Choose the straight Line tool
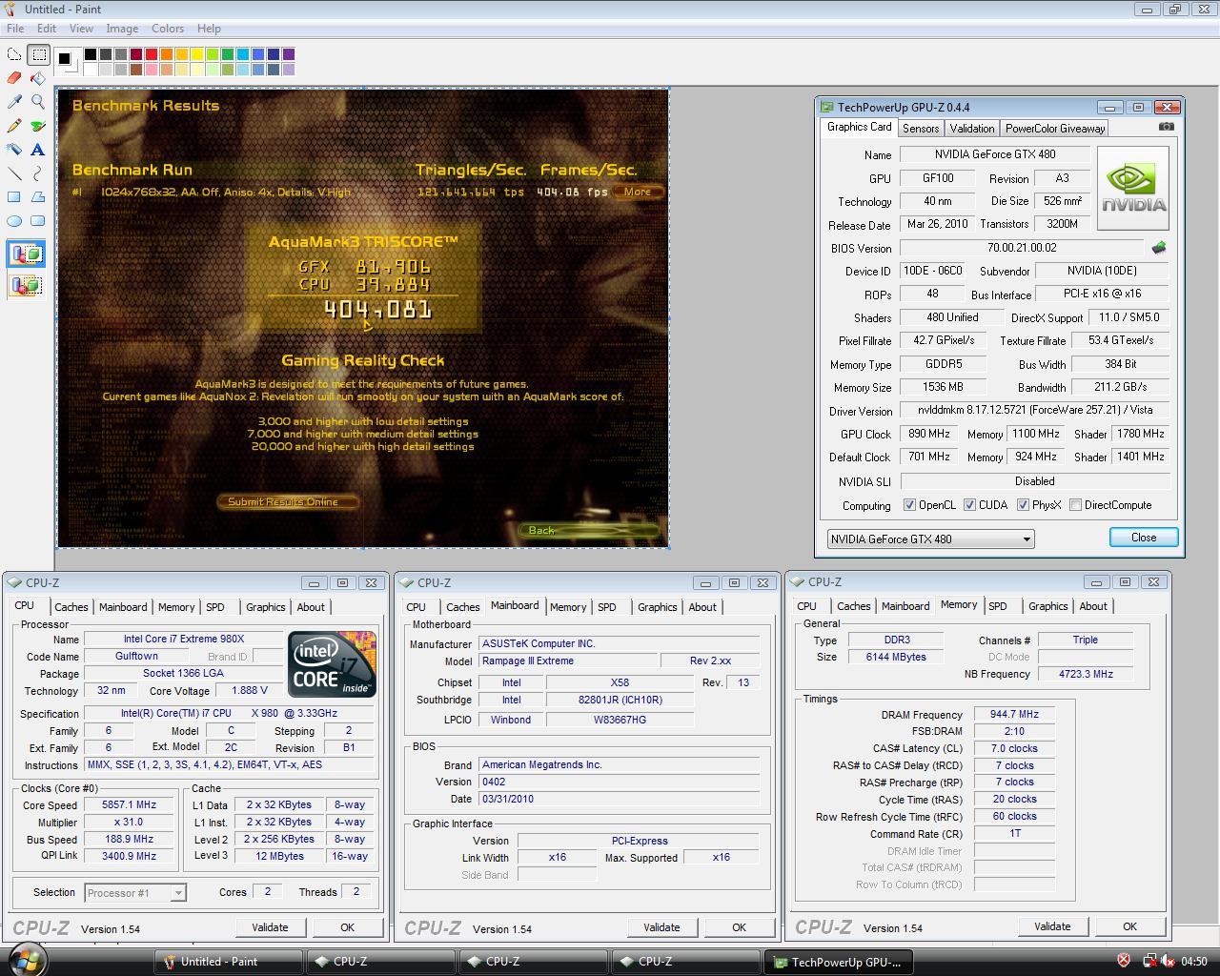The height and width of the screenshot is (976, 1220). tap(14, 173)
